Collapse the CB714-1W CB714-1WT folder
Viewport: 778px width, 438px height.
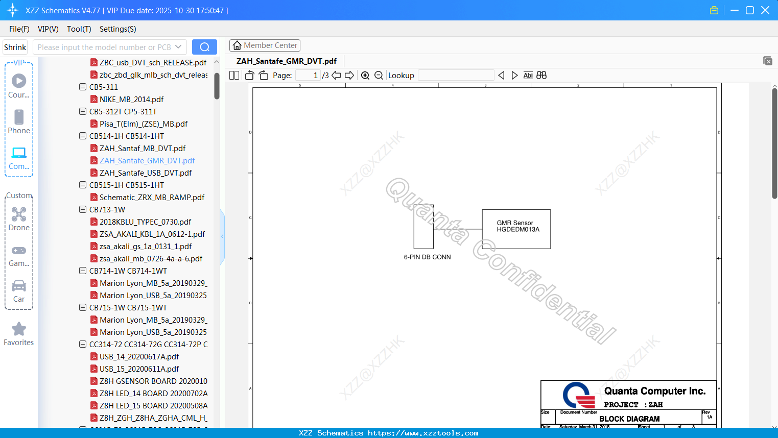(83, 271)
